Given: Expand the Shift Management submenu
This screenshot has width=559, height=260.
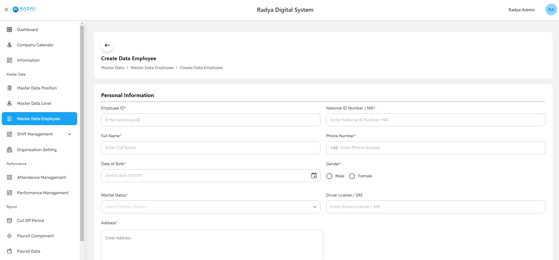Looking at the screenshot, I should pyautogui.click(x=69, y=134).
